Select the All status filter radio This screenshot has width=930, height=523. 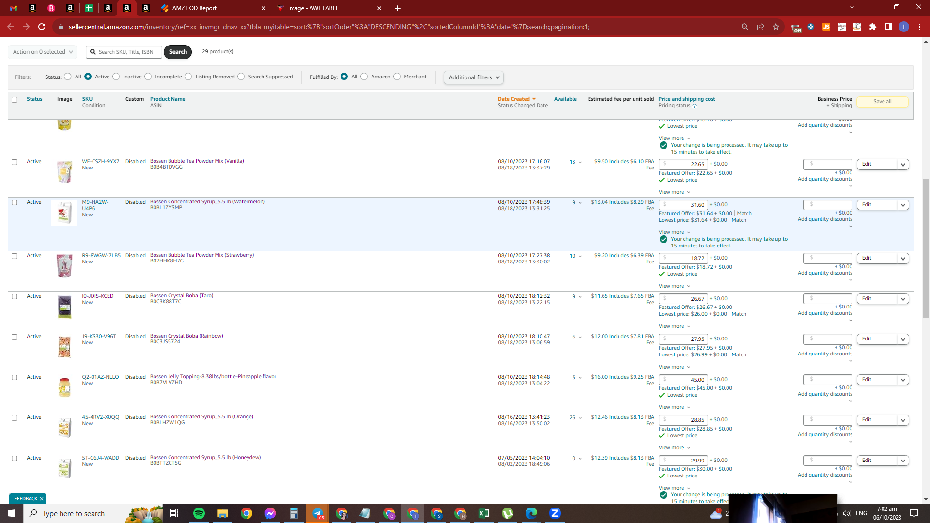click(x=68, y=77)
